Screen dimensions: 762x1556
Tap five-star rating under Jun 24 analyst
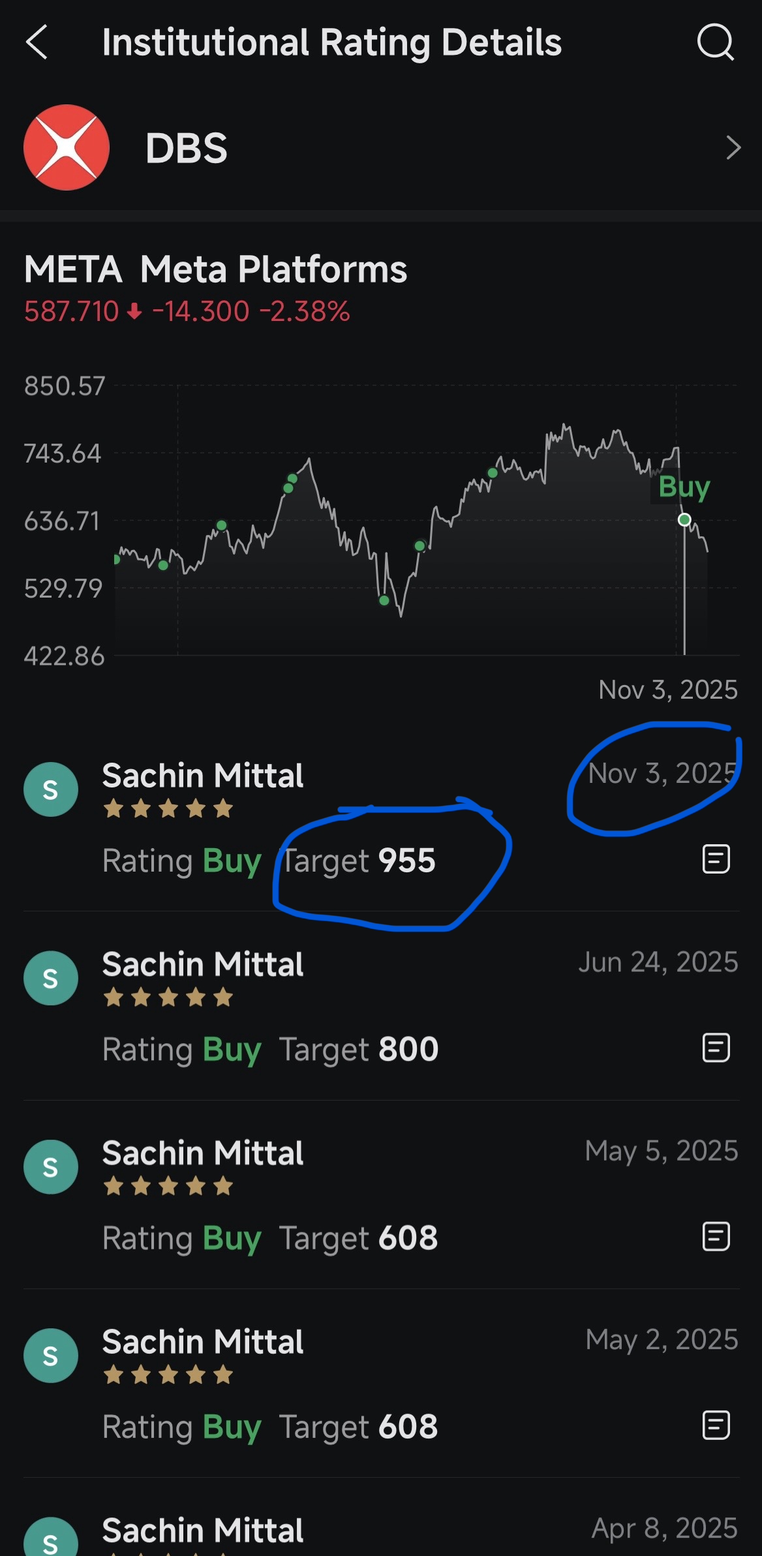point(168,998)
